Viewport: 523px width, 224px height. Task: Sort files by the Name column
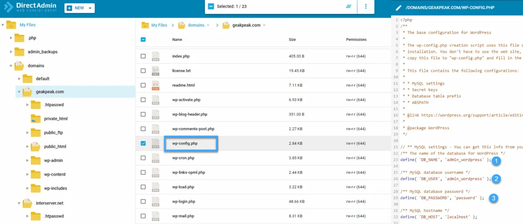click(x=177, y=40)
